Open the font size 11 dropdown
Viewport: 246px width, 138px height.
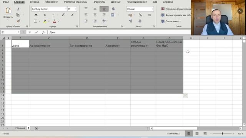[76, 9]
